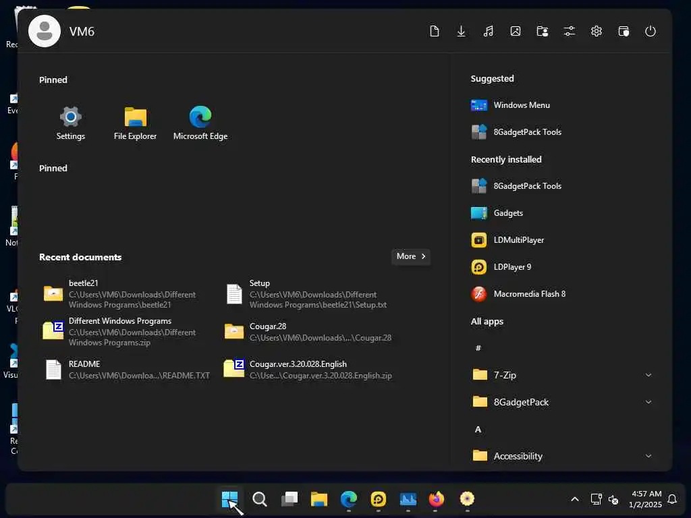This screenshot has height=518, width=691.
Task: Open pinned Microsoft Edge app
Action: [x=200, y=123]
